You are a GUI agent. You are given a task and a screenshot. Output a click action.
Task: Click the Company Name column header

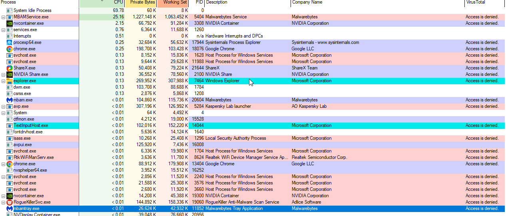[378, 3]
